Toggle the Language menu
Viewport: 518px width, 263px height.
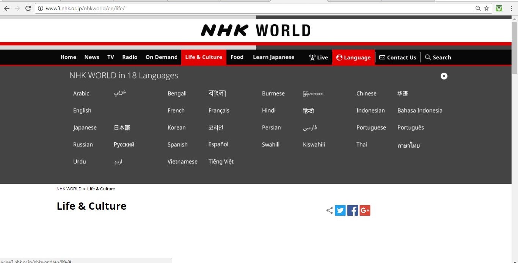[353, 58]
